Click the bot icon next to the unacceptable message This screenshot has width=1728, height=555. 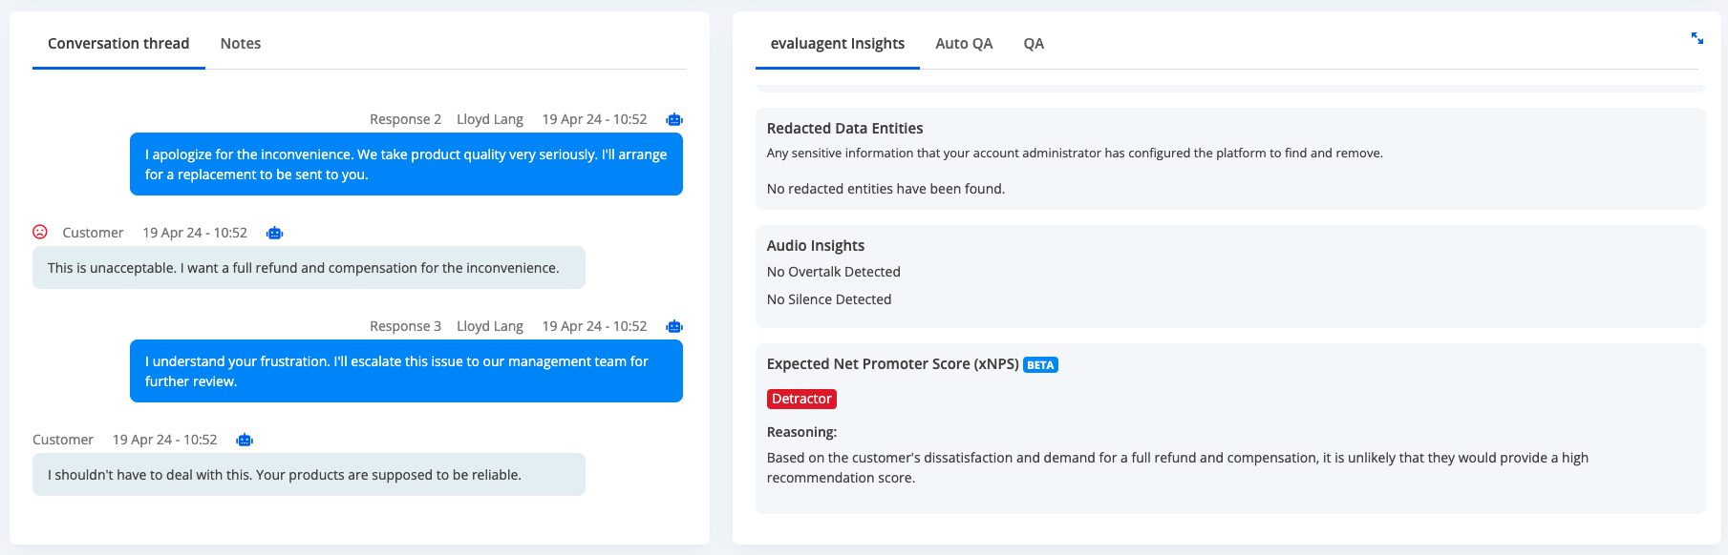pos(275,233)
